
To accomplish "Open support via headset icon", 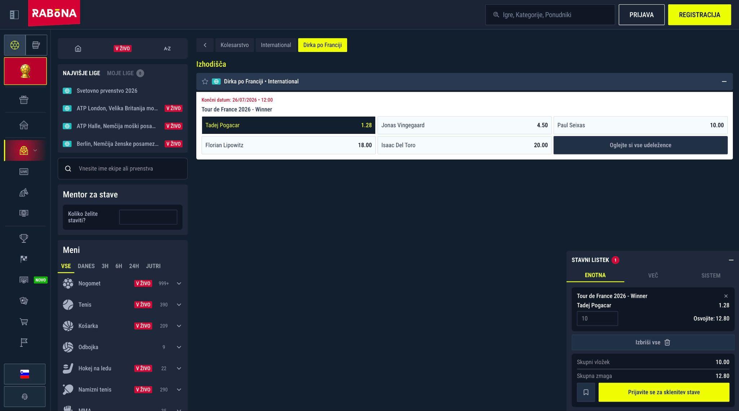I will pyautogui.click(x=25, y=397).
